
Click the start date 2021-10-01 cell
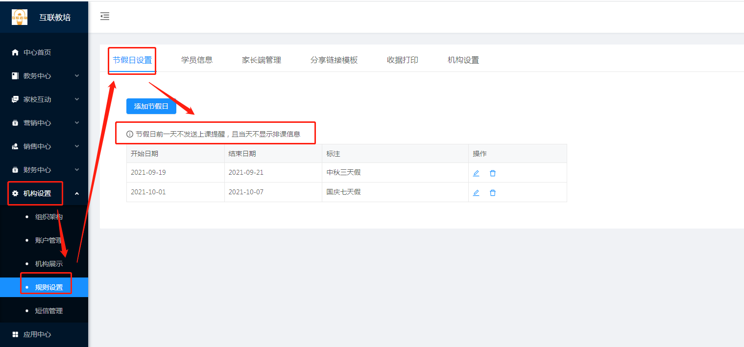click(x=175, y=192)
